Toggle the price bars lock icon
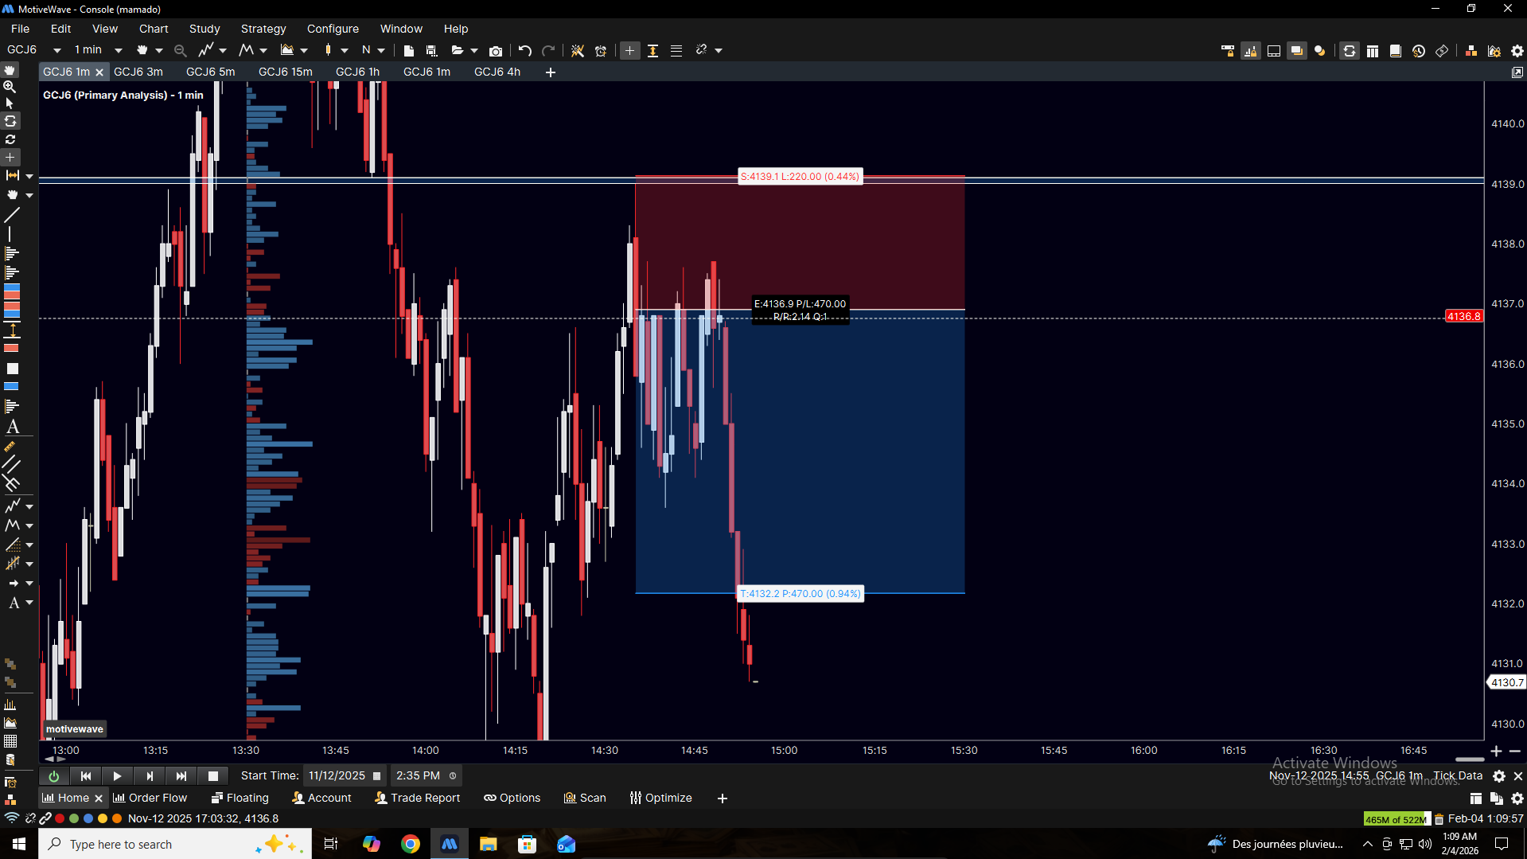The width and height of the screenshot is (1527, 859). [x=1251, y=51]
